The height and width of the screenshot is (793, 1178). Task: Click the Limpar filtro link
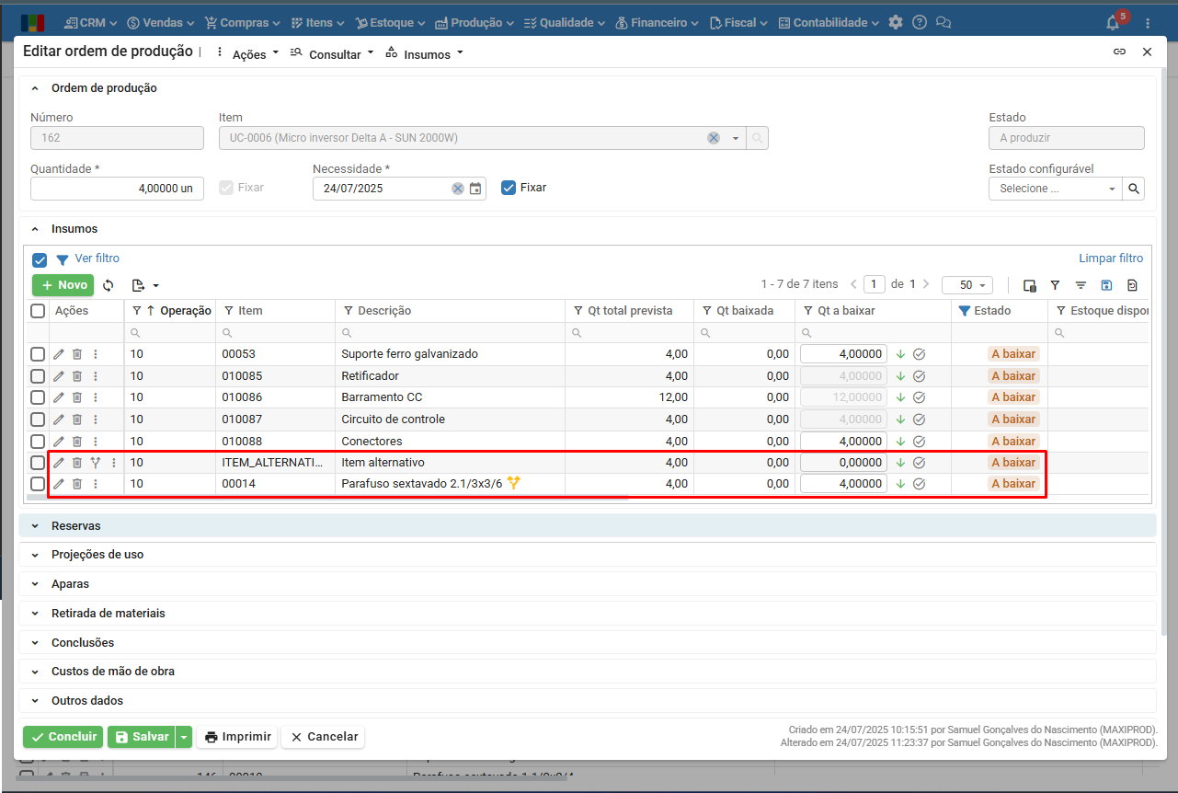[x=1111, y=259]
